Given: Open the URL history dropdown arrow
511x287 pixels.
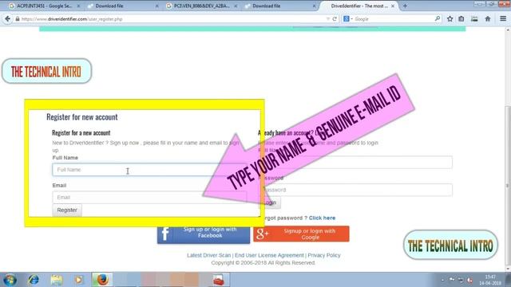Looking at the screenshot, I should [x=328, y=19].
